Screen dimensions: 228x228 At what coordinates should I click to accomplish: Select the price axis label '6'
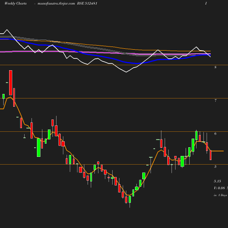click(x=215, y=134)
